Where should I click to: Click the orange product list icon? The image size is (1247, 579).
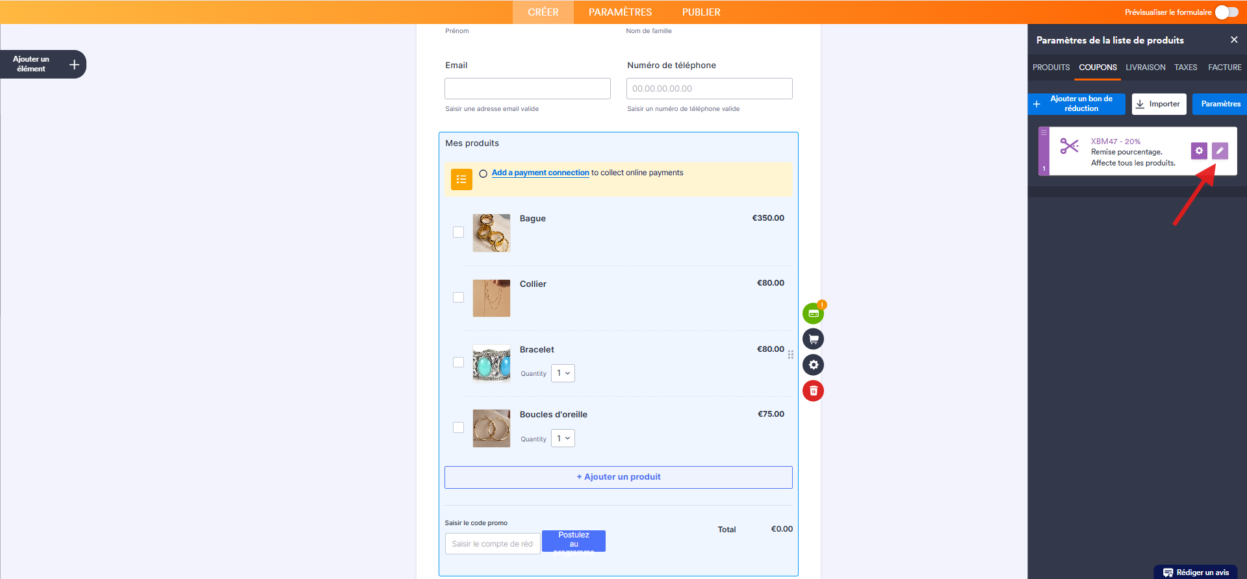(x=461, y=179)
